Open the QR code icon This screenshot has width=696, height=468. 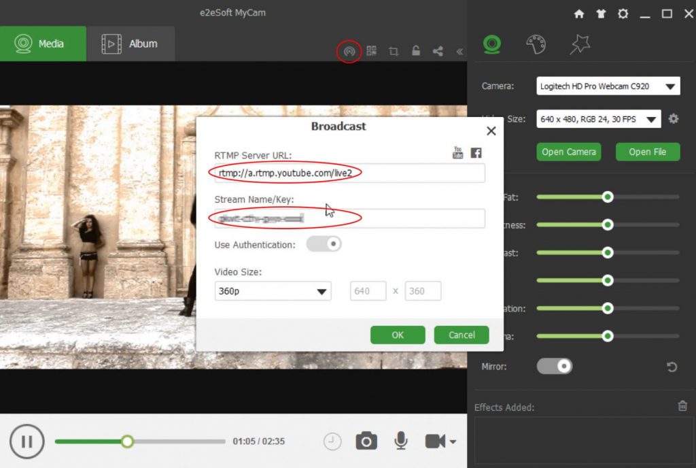pos(371,51)
